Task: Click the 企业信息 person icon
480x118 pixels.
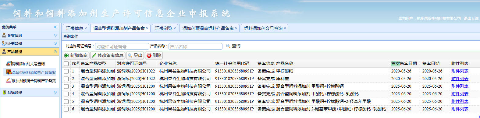Action: tap(4, 35)
